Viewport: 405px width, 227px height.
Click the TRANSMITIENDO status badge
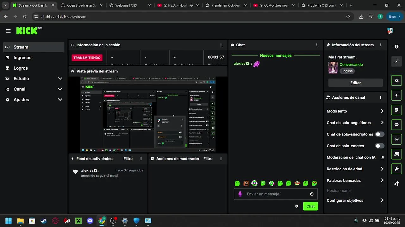87,58
